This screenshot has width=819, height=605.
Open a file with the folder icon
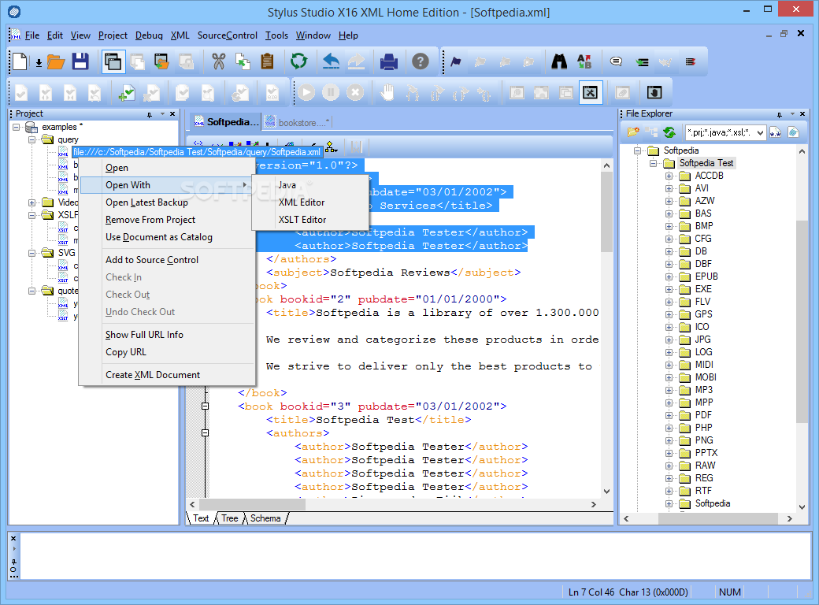coord(56,61)
